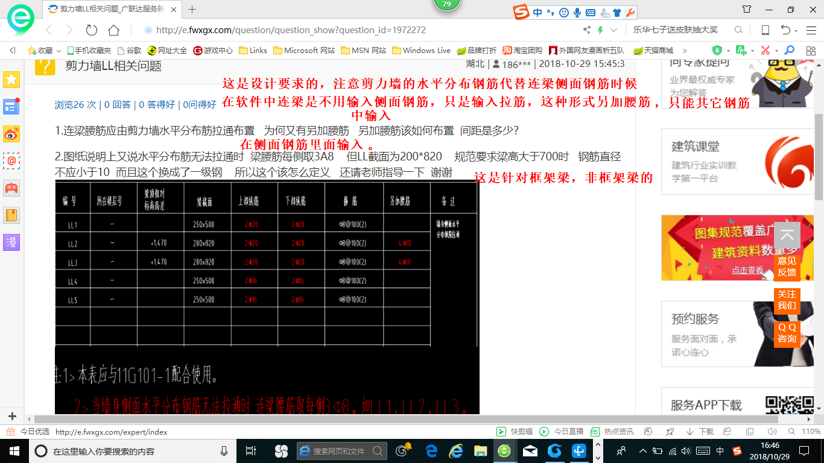Open 今日直播 in status bar
The height and width of the screenshot is (463, 824).
(562, 432)
